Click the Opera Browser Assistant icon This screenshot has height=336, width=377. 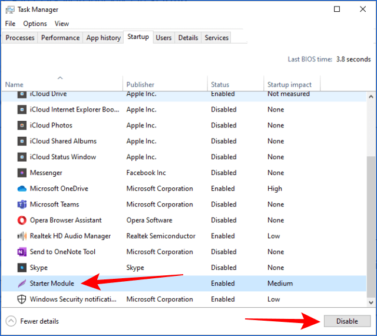(x=22, y=220)
